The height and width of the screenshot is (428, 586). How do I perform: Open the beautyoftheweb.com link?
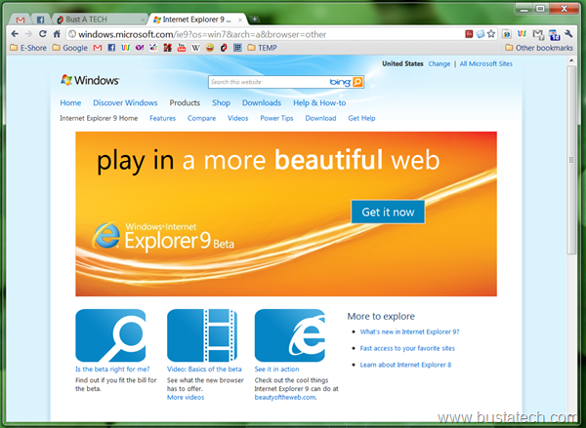285,397
